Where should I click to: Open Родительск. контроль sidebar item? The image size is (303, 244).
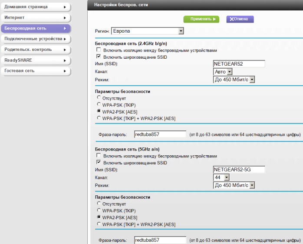pos(36,50)
